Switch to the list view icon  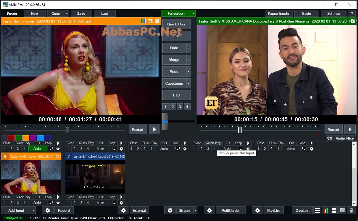(x=317, y=210)
